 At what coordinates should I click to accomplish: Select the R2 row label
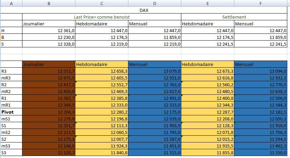pos(11,85)
